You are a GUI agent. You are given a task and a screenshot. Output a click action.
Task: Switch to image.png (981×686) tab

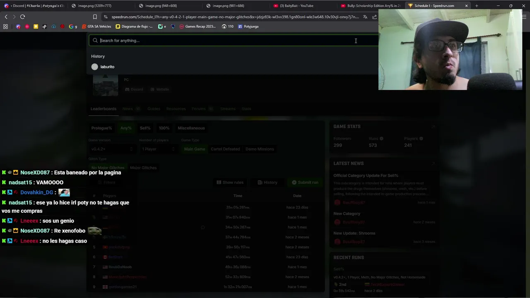pyautogui.click(x=228, y=6)
